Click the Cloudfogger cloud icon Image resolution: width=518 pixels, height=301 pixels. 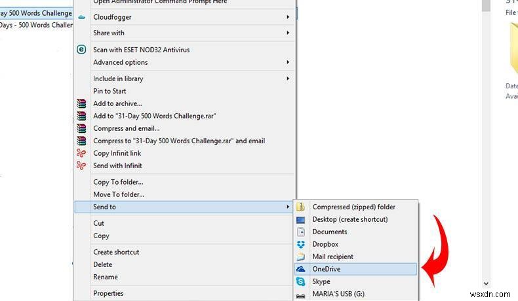[x=81, y=17]
